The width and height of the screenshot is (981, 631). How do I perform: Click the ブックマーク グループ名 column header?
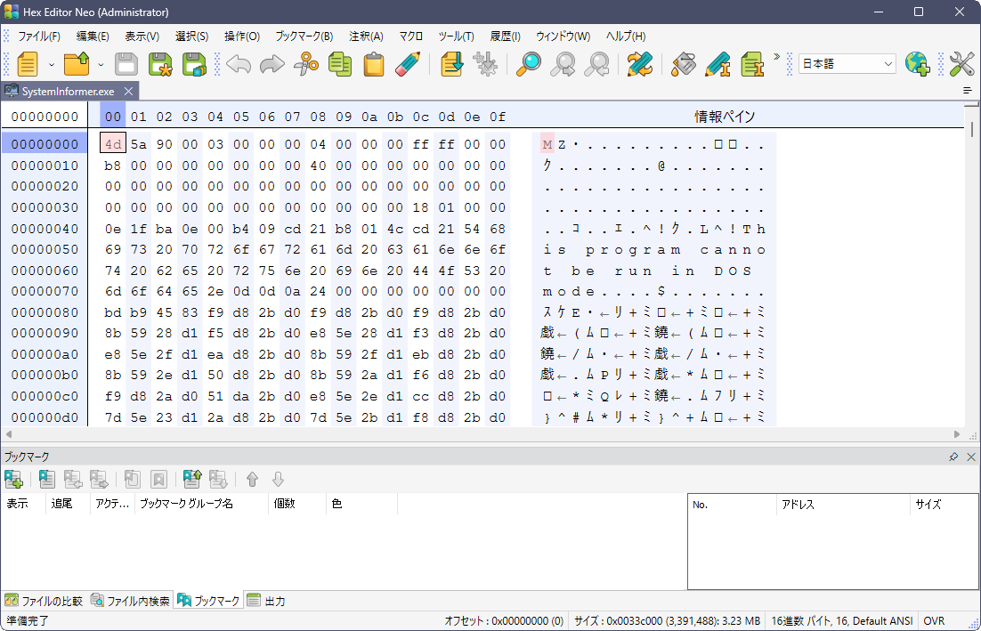(202, 504)
